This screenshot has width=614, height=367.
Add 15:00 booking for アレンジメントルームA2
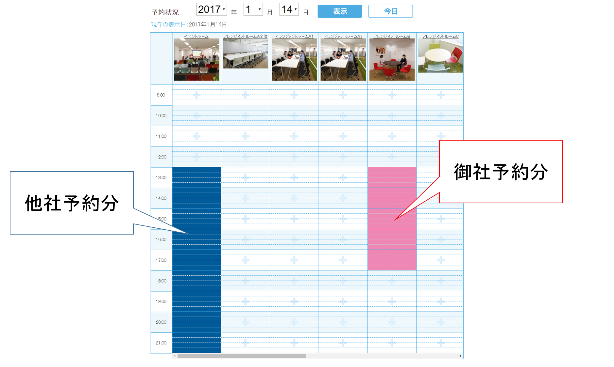[343, 219]
